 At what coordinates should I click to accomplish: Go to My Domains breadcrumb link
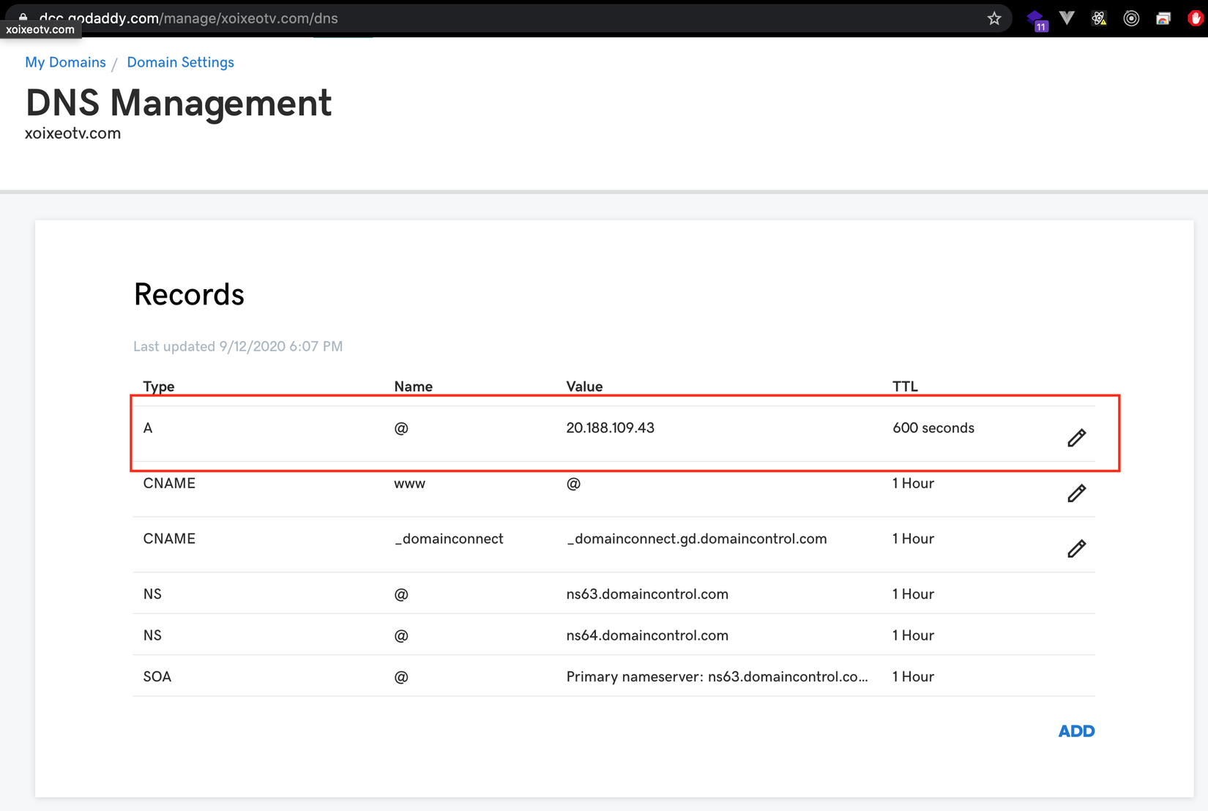[x=65, y=62]
